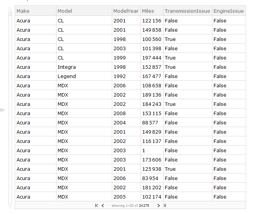Click the miles value 167 477
This screenshot has width=255, height=214.
152,76
